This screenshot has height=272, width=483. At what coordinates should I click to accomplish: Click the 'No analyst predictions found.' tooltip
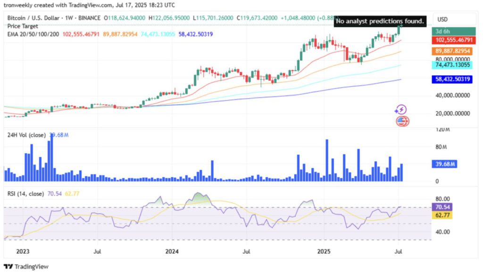(x=380, y=21)
